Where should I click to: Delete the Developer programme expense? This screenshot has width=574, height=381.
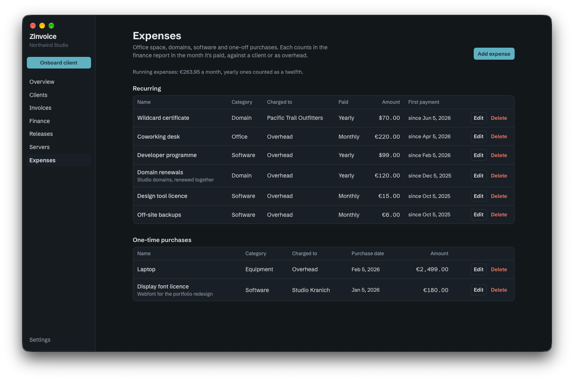(x=499, y=155)
